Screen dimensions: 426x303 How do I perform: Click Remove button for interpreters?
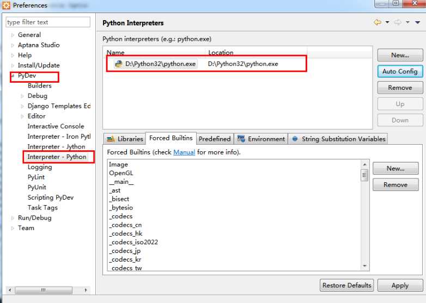coord(400,88)
